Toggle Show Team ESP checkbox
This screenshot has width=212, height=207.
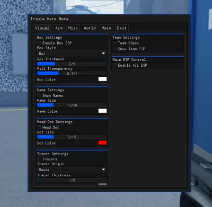pyautogui.click(x=114, y=49)
